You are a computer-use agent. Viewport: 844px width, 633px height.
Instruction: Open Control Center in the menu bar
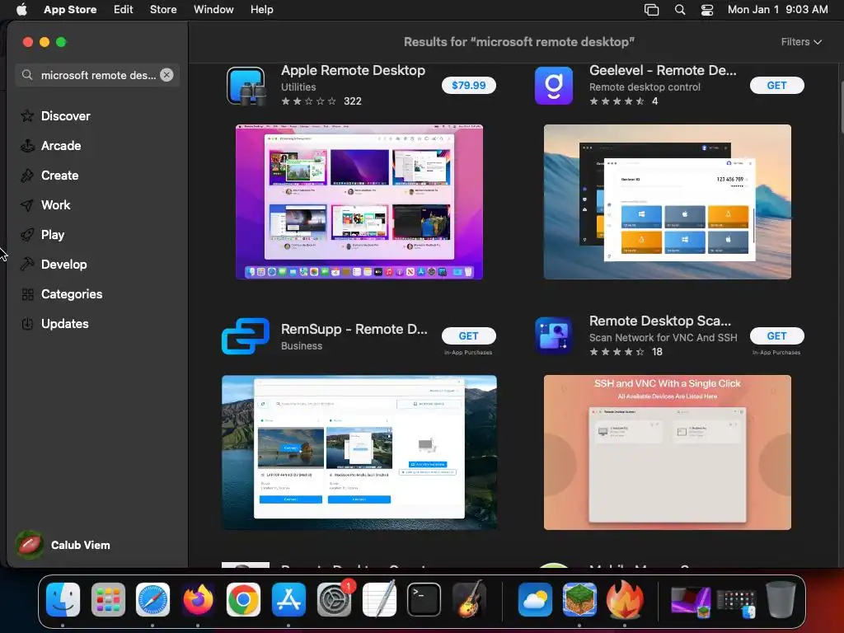click(706, 10)
